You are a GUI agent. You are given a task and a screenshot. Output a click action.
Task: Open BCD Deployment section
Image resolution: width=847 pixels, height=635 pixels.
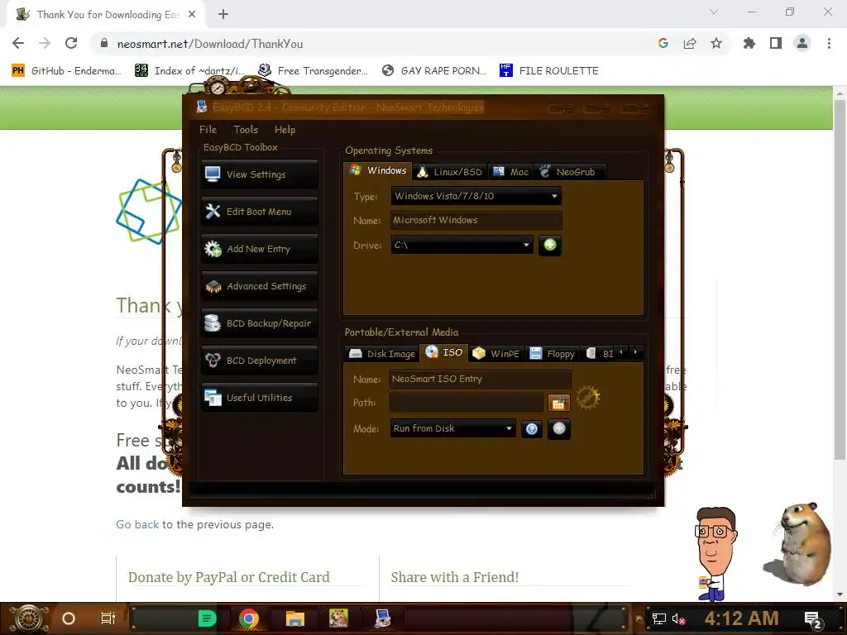coord(260,360)
